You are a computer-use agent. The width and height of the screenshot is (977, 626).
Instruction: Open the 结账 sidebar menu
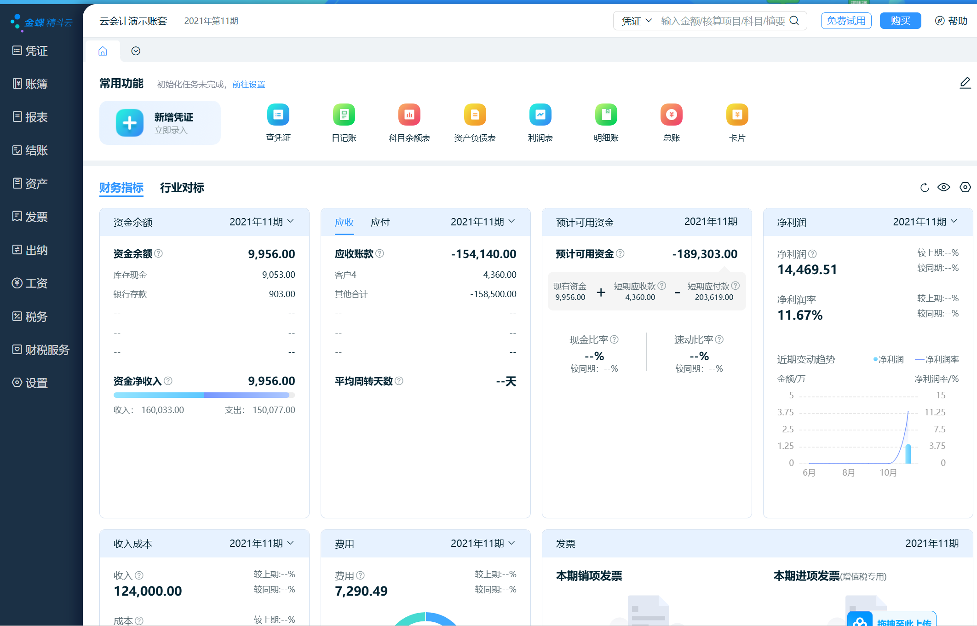click(30, 150)
